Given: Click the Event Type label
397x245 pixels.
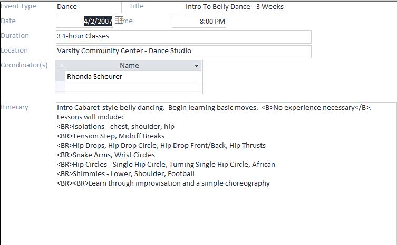Looking at the screenshot, I should coord(18,6).
